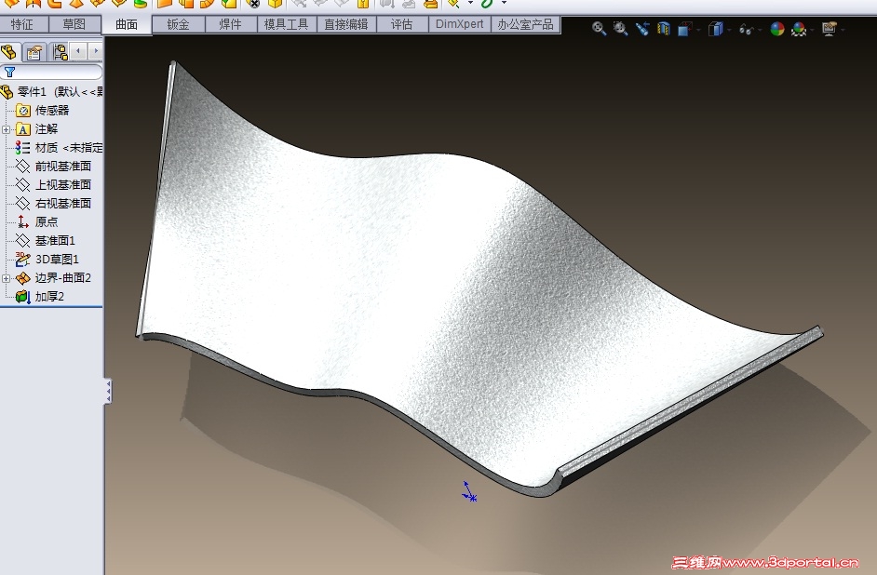Click the tree filter funnel icon
The width and height of the screenshot is (877, 575).
pyautogui.click(x=9, y=72)
